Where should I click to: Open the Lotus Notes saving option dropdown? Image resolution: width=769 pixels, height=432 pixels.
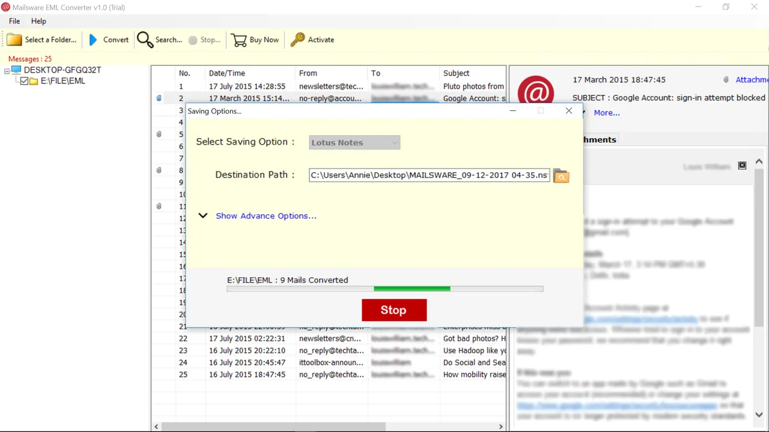pos(354,142)
